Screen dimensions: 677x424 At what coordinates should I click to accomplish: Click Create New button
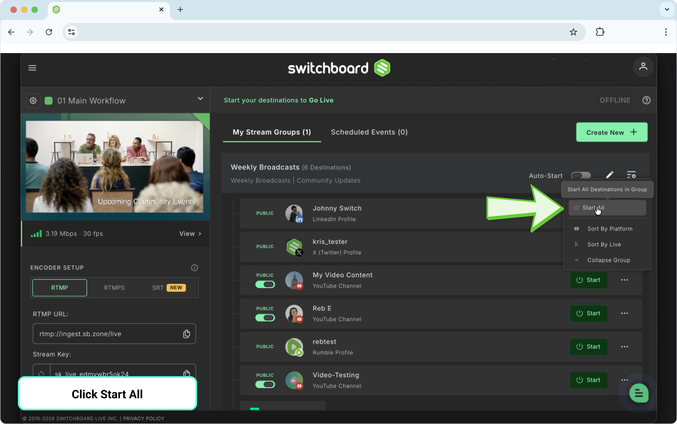tap(612, 132)
